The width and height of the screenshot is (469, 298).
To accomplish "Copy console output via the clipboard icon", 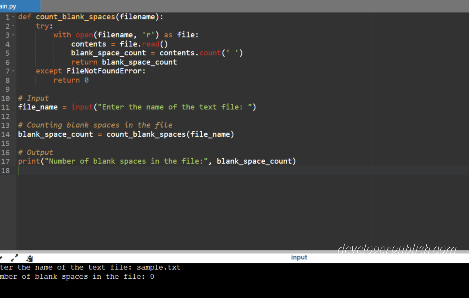I will coord(29,258).
